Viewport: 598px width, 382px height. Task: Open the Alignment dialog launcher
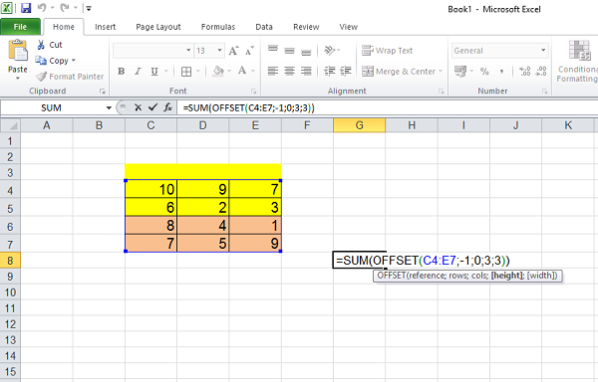[x=442, y=92]
